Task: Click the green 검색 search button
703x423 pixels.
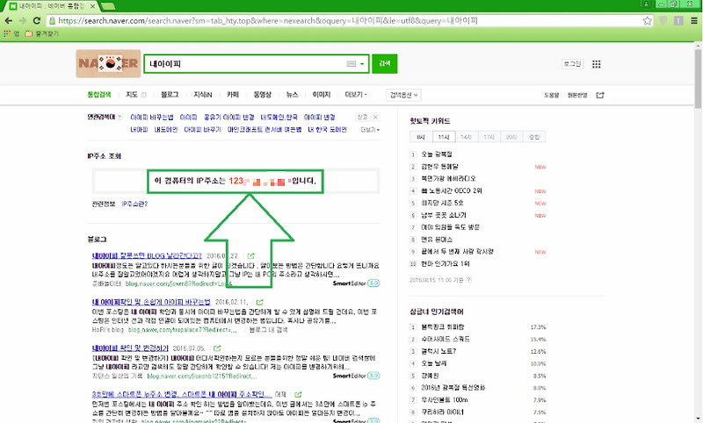Action: (384, 63)
